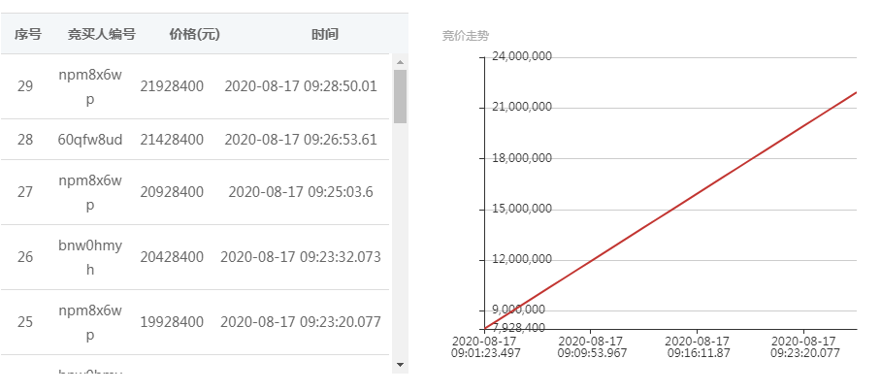Click the red trend line on chart
The image size is (881, 392).
click(x=670, y=211)
